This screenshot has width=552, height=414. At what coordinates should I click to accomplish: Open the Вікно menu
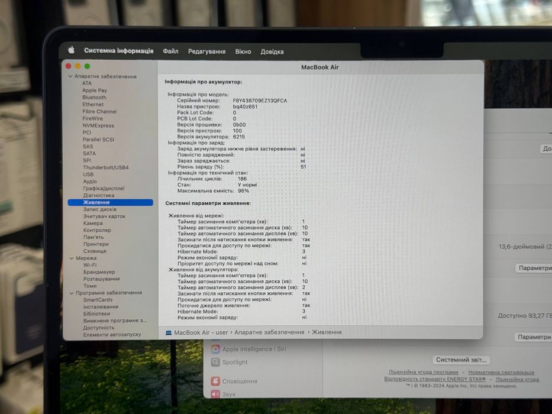coord(243,52)
